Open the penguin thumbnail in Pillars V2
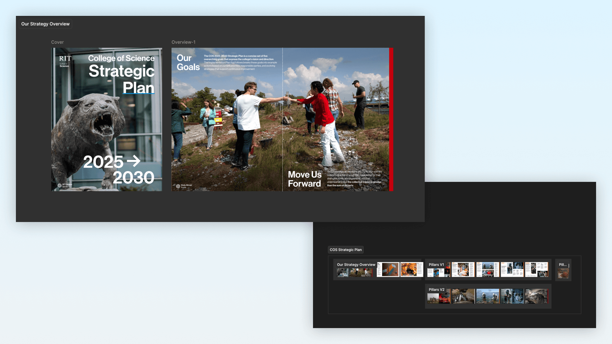Screen dimensions: 612x344 [463, 296]
